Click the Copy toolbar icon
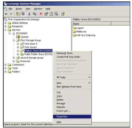This screenshot has height=128, width=132. tap(34, 14)
